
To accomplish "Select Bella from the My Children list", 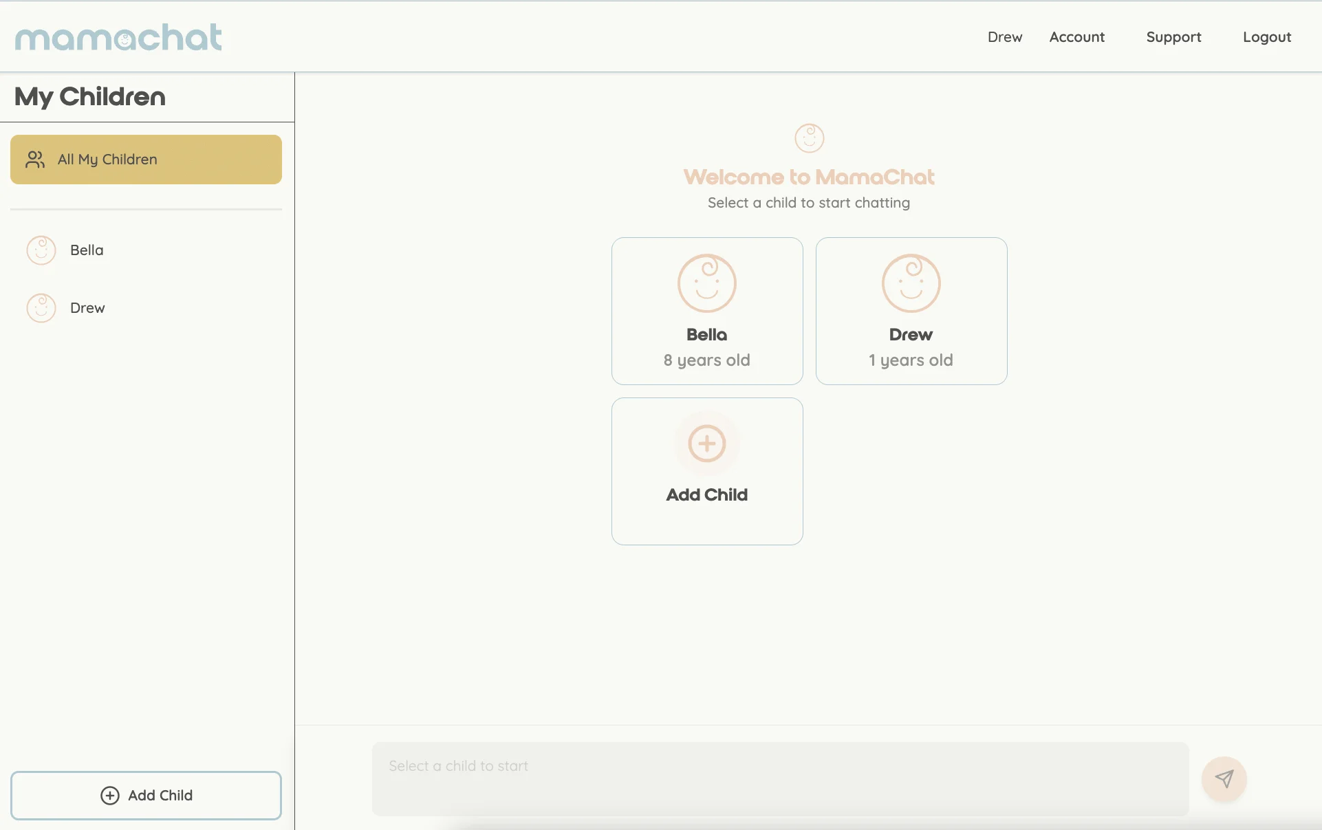I will pyautogui.click(x=85, y=250).
